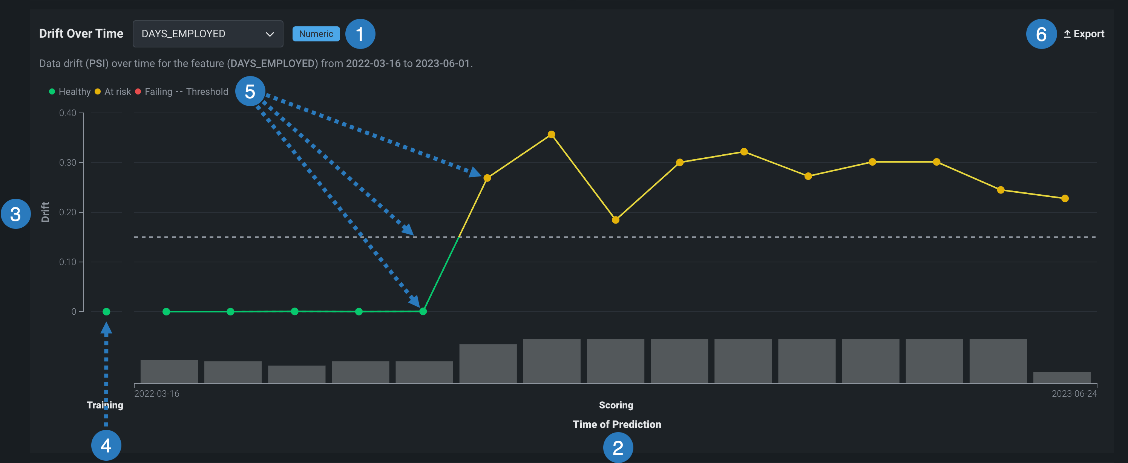
Task: Click the numbered callout 2 badge
Action: [x=618, y=447]
